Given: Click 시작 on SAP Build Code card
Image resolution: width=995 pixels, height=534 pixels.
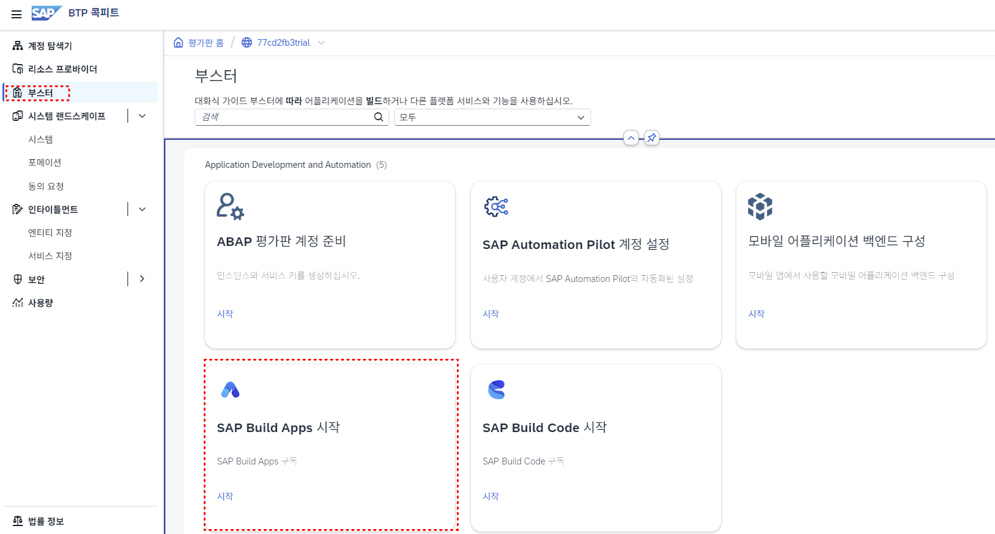Looking at the screenshot, I should (490, 496).
